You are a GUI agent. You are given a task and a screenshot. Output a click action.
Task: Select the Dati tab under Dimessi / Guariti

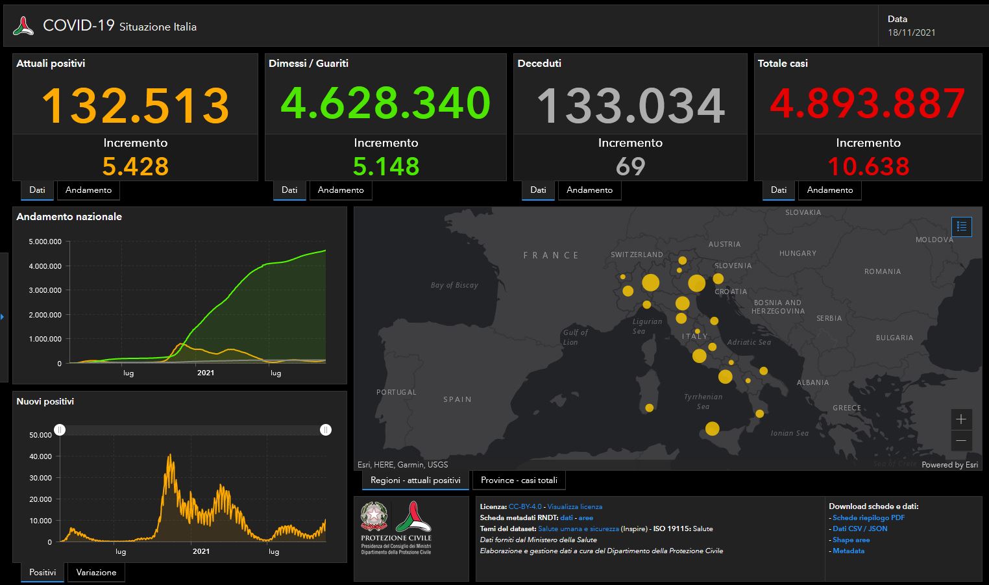coord(289,190)
